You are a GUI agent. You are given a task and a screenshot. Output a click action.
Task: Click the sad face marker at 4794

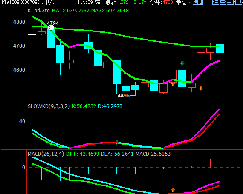[51, 28]
